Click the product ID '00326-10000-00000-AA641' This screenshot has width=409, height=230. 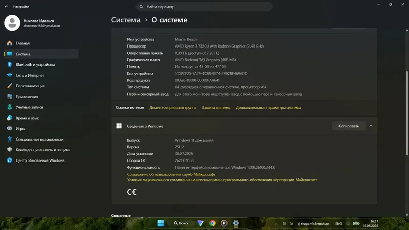[x=197, y=80]
